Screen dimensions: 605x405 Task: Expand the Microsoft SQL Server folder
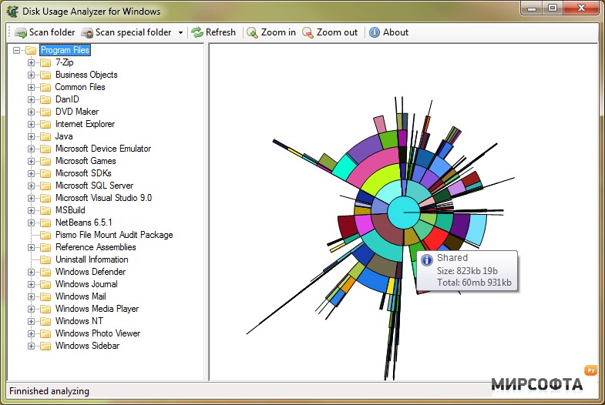click(x=32, y=186)
